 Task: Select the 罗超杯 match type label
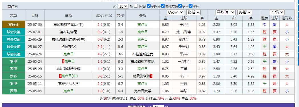[14, 25]
